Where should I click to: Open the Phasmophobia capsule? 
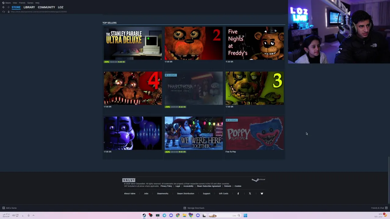tap(194, 88)
